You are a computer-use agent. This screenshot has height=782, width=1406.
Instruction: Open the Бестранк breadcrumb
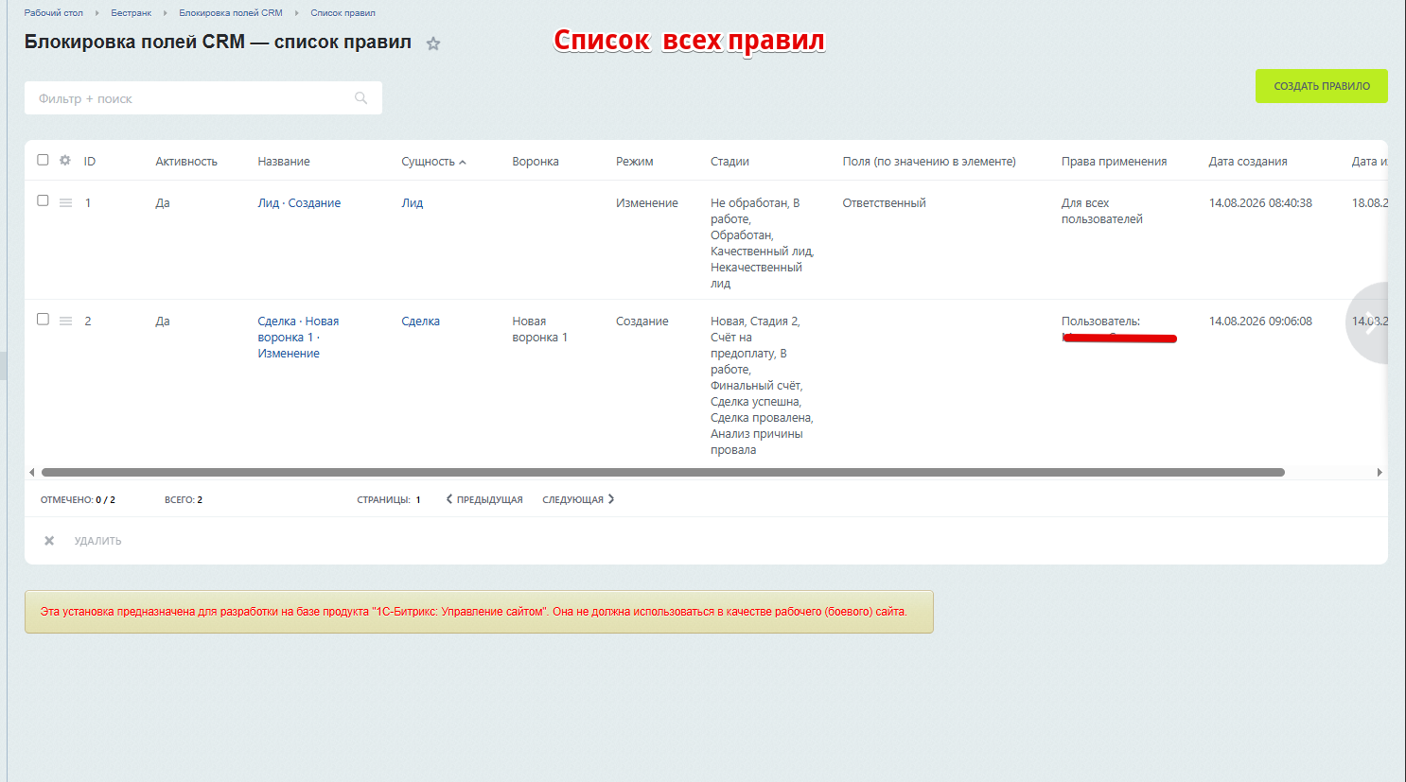[131, 13]
